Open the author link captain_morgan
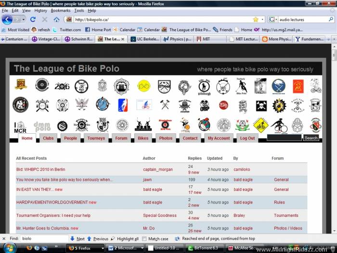The width and height of the screenshot is (337, 253). [158, 169]
